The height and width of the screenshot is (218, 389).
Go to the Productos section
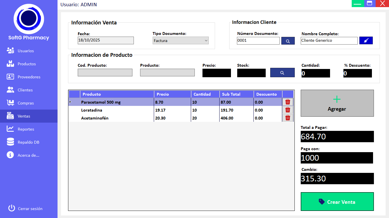(x=26, y=64)
